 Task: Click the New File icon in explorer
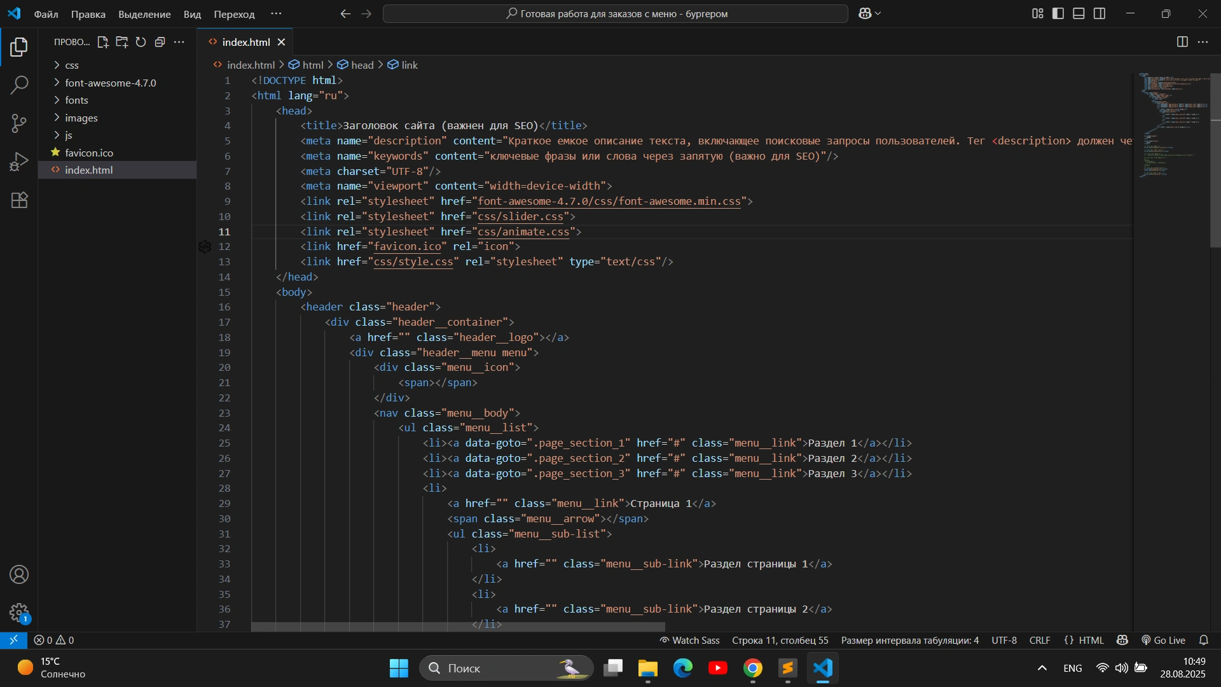tap(102, 42)
